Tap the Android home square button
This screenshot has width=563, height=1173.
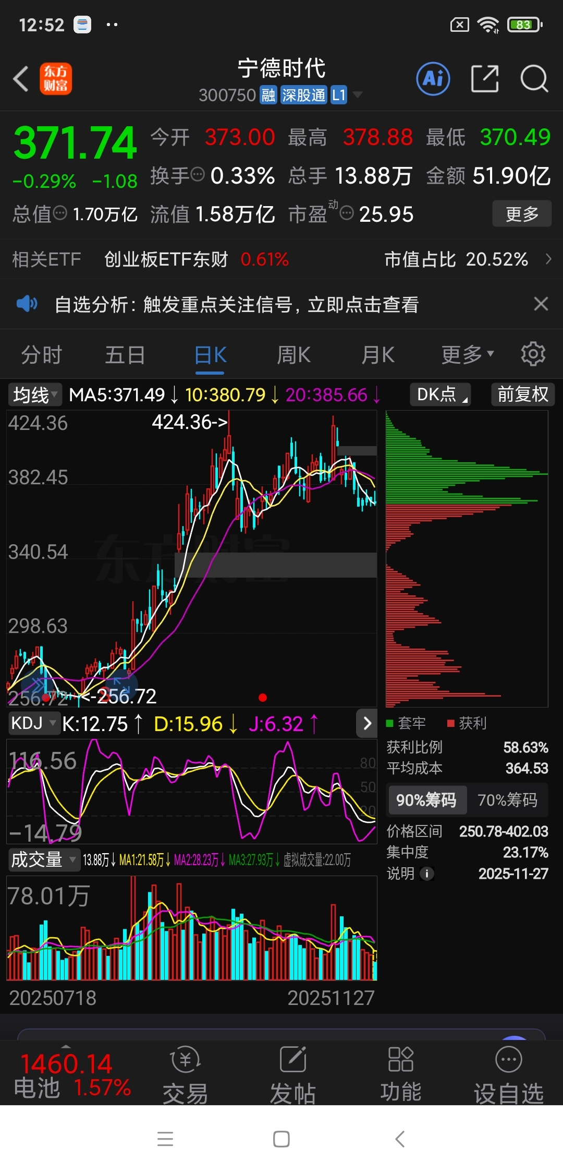coord(281,1139)
